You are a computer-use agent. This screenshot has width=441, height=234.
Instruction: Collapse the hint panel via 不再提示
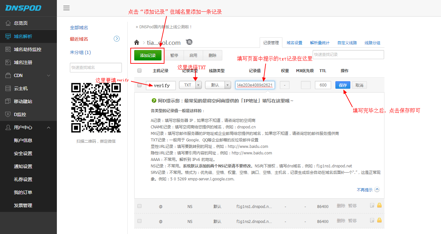tap(368, 190)
